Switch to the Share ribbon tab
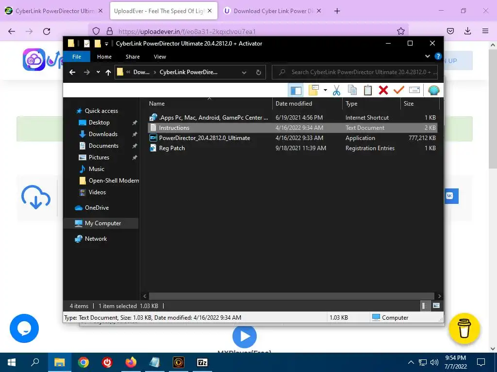Image resolution: width=497 pixels, height=372 pixels. pyautogui.click(x=133, y=57)
